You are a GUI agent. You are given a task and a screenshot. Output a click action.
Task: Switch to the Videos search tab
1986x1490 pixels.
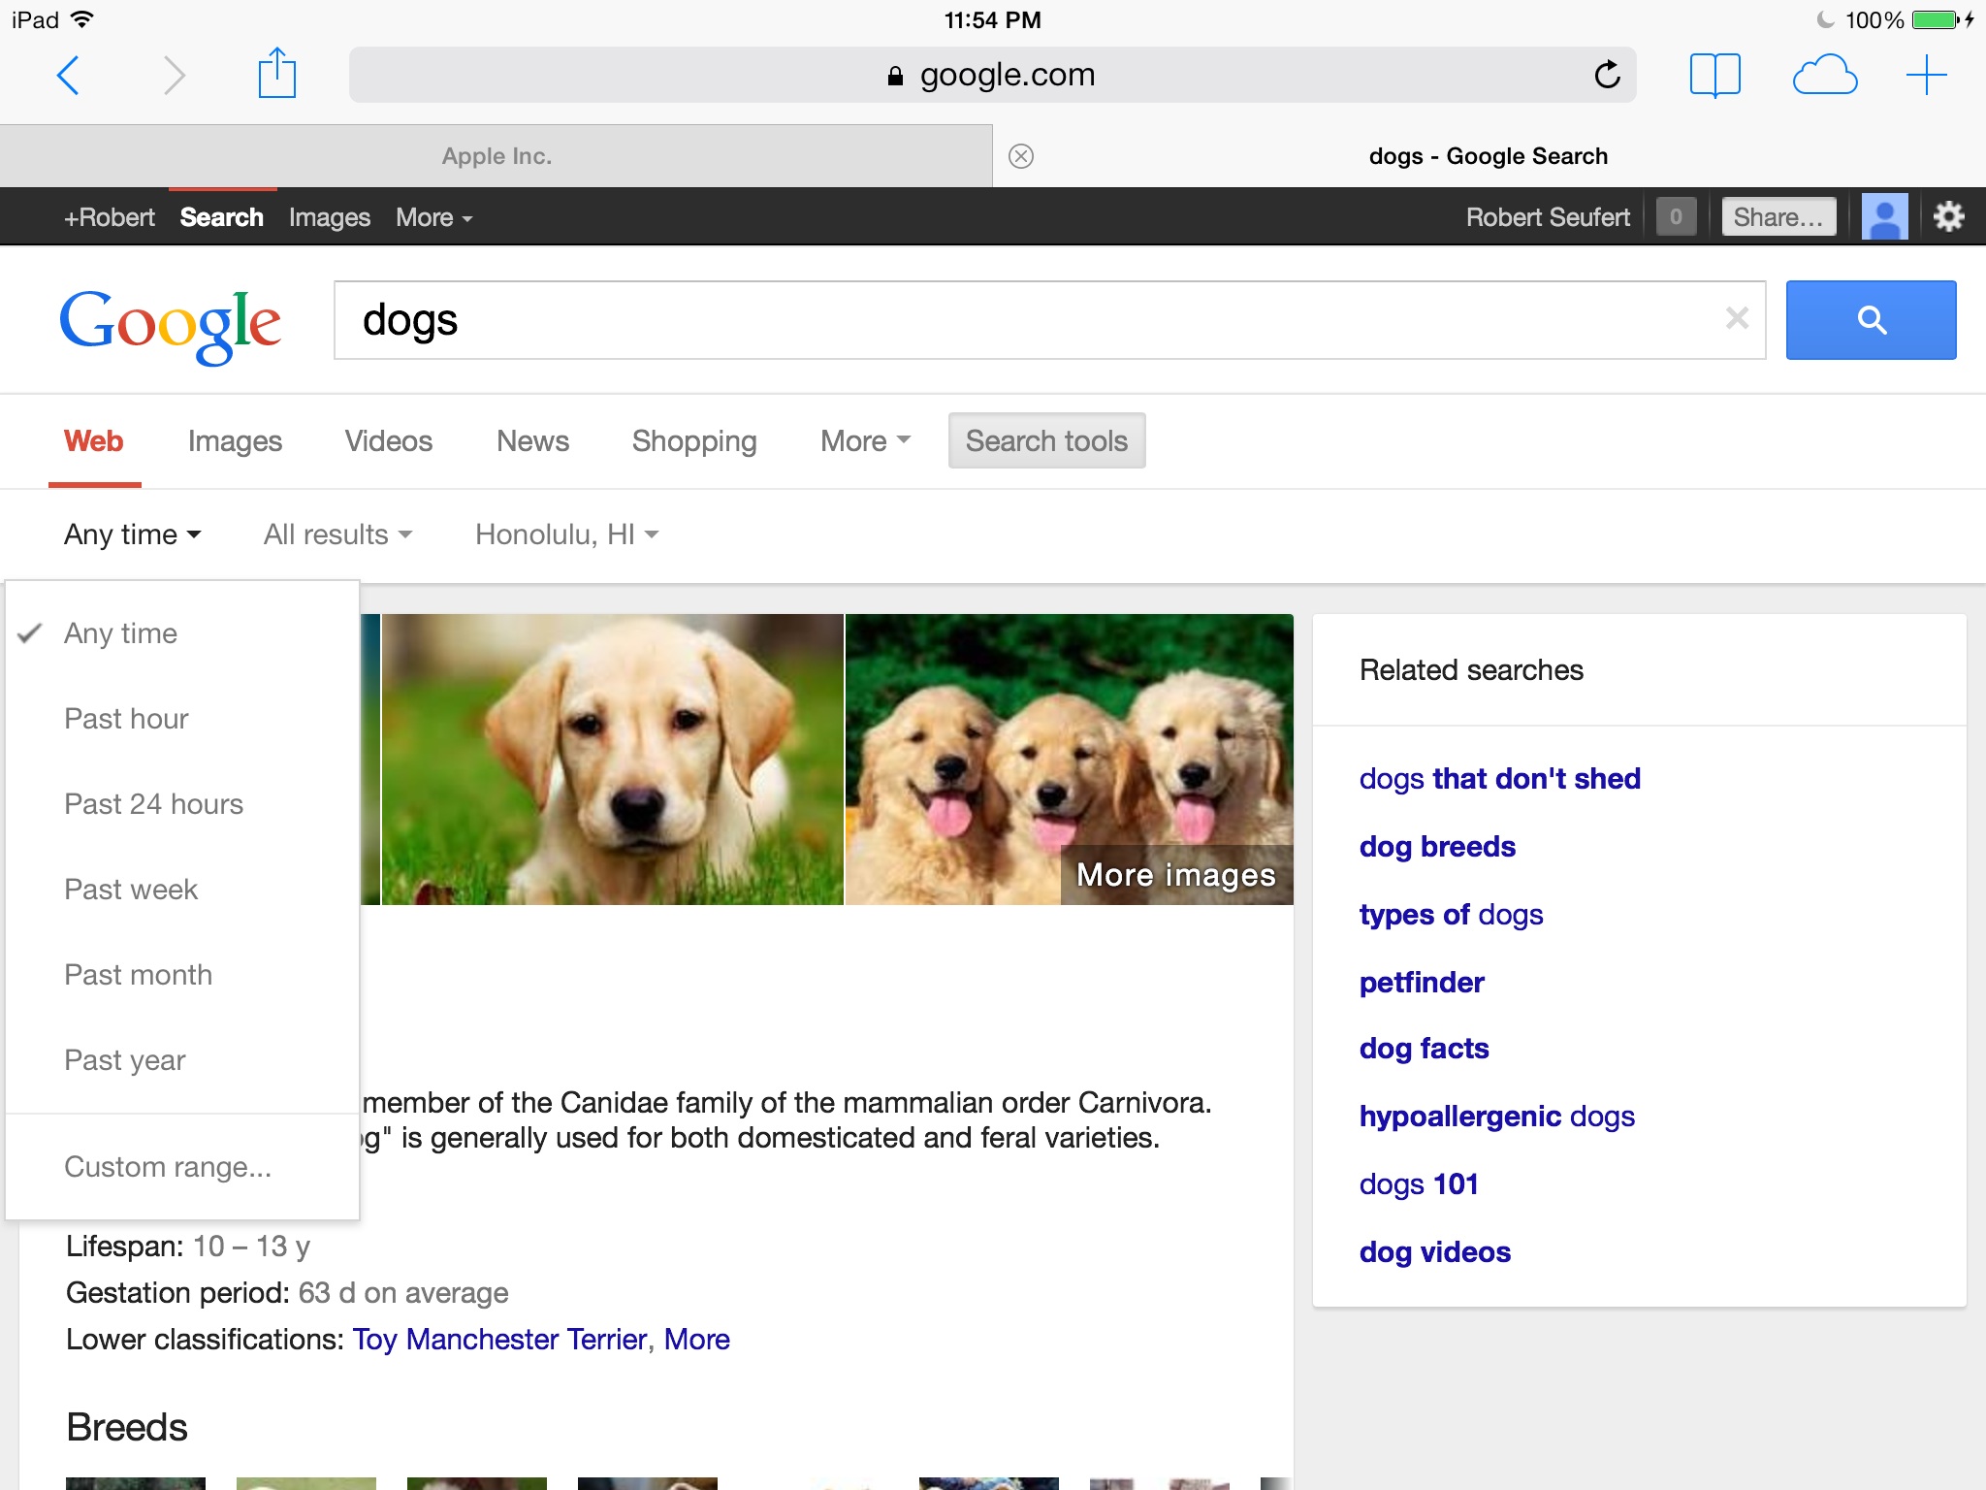[x=388, y=441]
